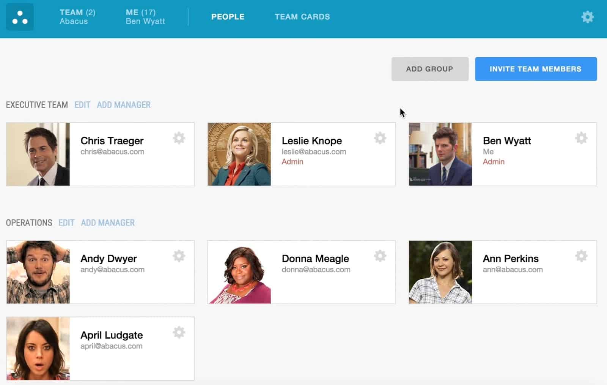This screenshot has height=385, width=607.
Task: Click EDIT next to Executive Team
Action: click(x=82, y=105)
